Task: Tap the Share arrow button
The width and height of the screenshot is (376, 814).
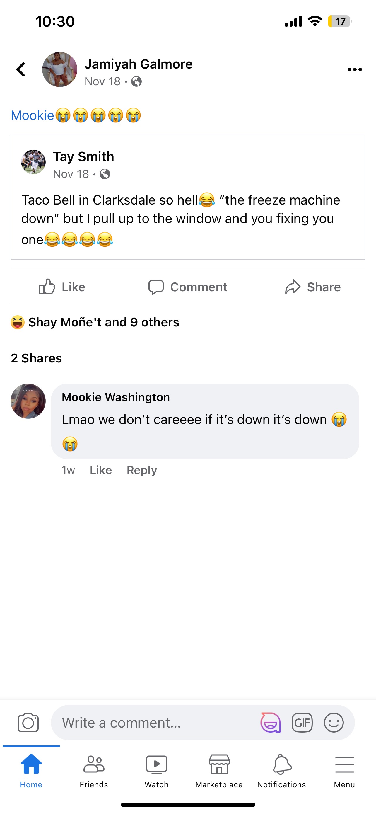Action: pos(312,287)
